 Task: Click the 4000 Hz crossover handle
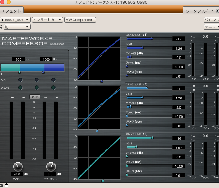pyautogui.click(x=43, y=72)
